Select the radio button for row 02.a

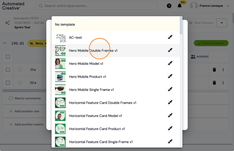click(x=20, y=83)
